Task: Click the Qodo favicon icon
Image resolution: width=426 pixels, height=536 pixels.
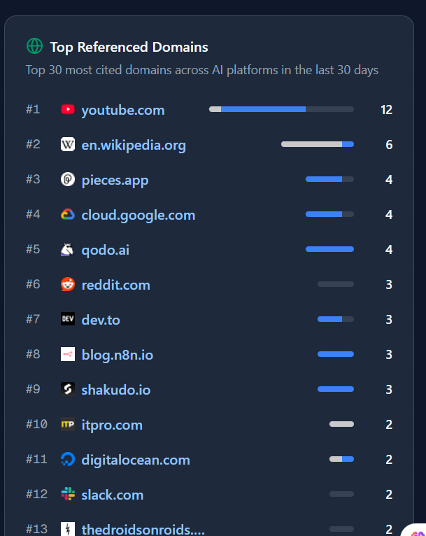Action: coord(68,249)
